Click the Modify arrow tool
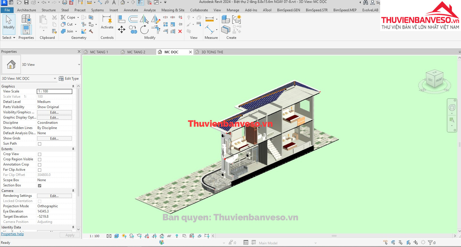This screenshot has width=461, height=247. 9,22
